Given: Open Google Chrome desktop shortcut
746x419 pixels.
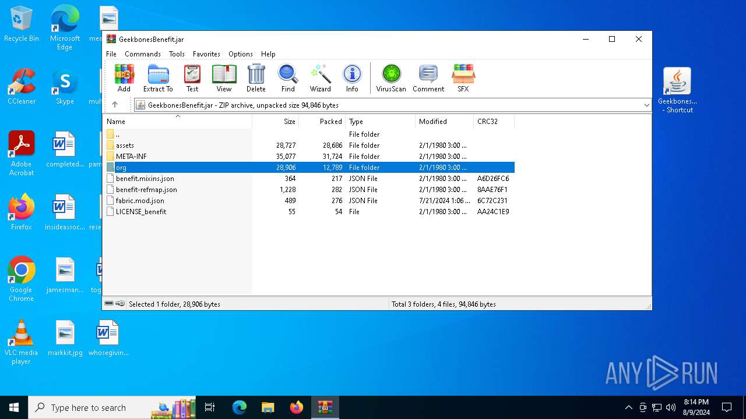Looking at the screenshot, I should (22, 279).
